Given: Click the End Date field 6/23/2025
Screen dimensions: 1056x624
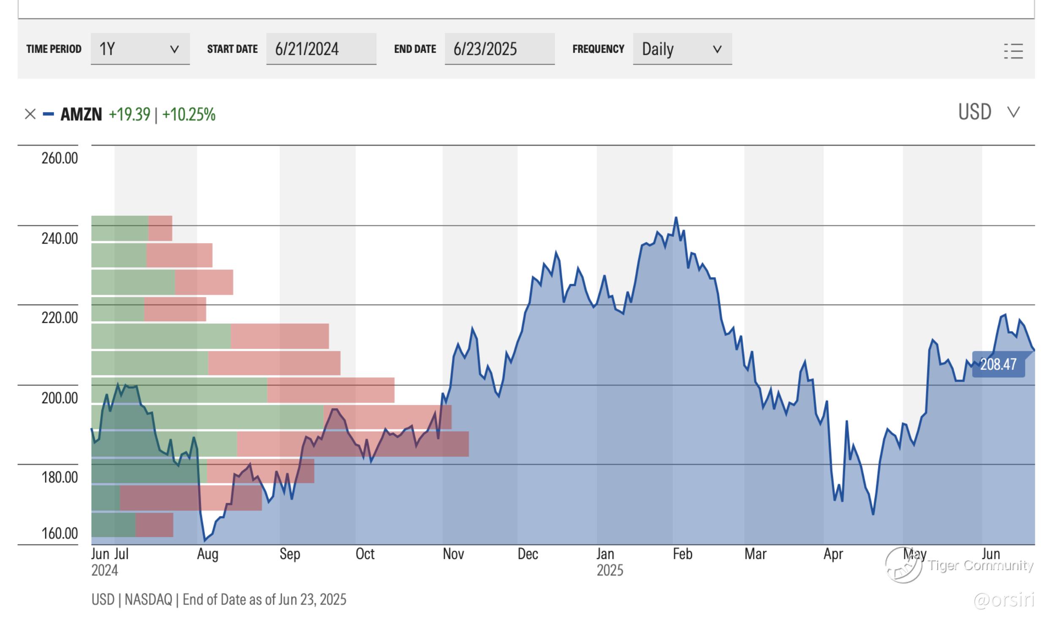Looking at the screenshot, I should (x=499, y=49).
